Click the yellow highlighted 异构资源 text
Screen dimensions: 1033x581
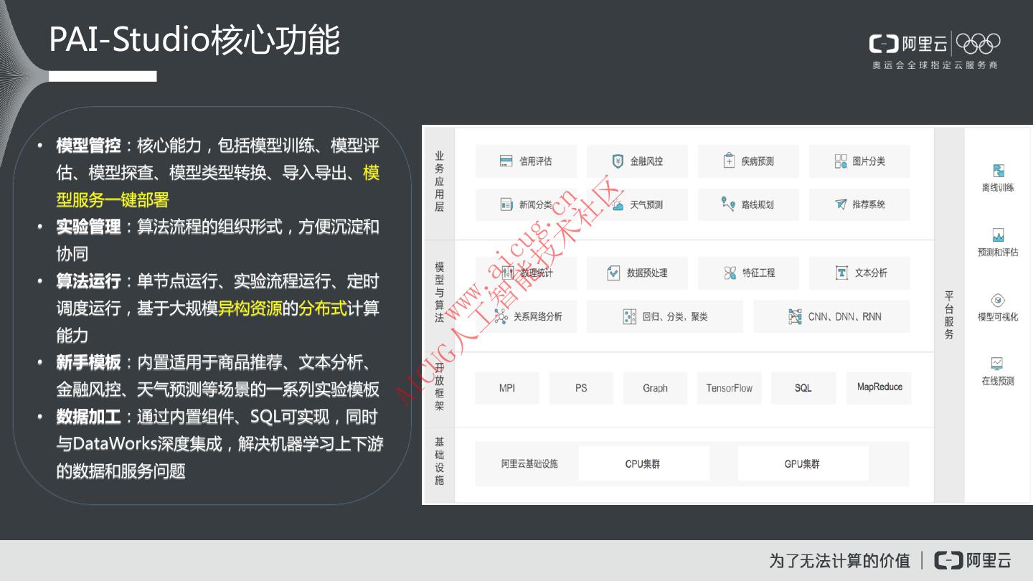pyautogui.click(x=250, y=308)
